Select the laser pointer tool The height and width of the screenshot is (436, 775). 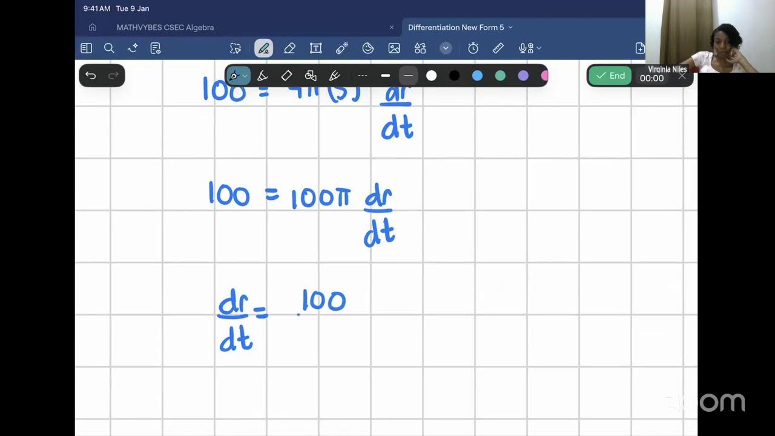[341, 48]
